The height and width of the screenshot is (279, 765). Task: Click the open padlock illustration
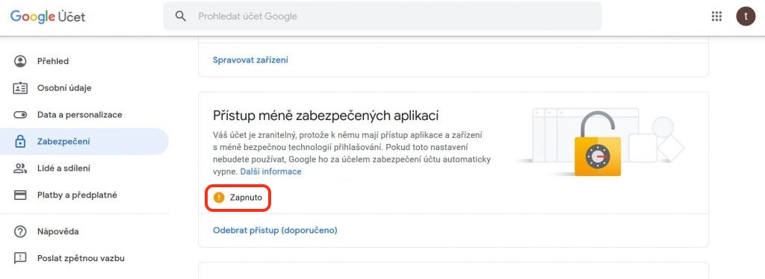pos(597,143)
